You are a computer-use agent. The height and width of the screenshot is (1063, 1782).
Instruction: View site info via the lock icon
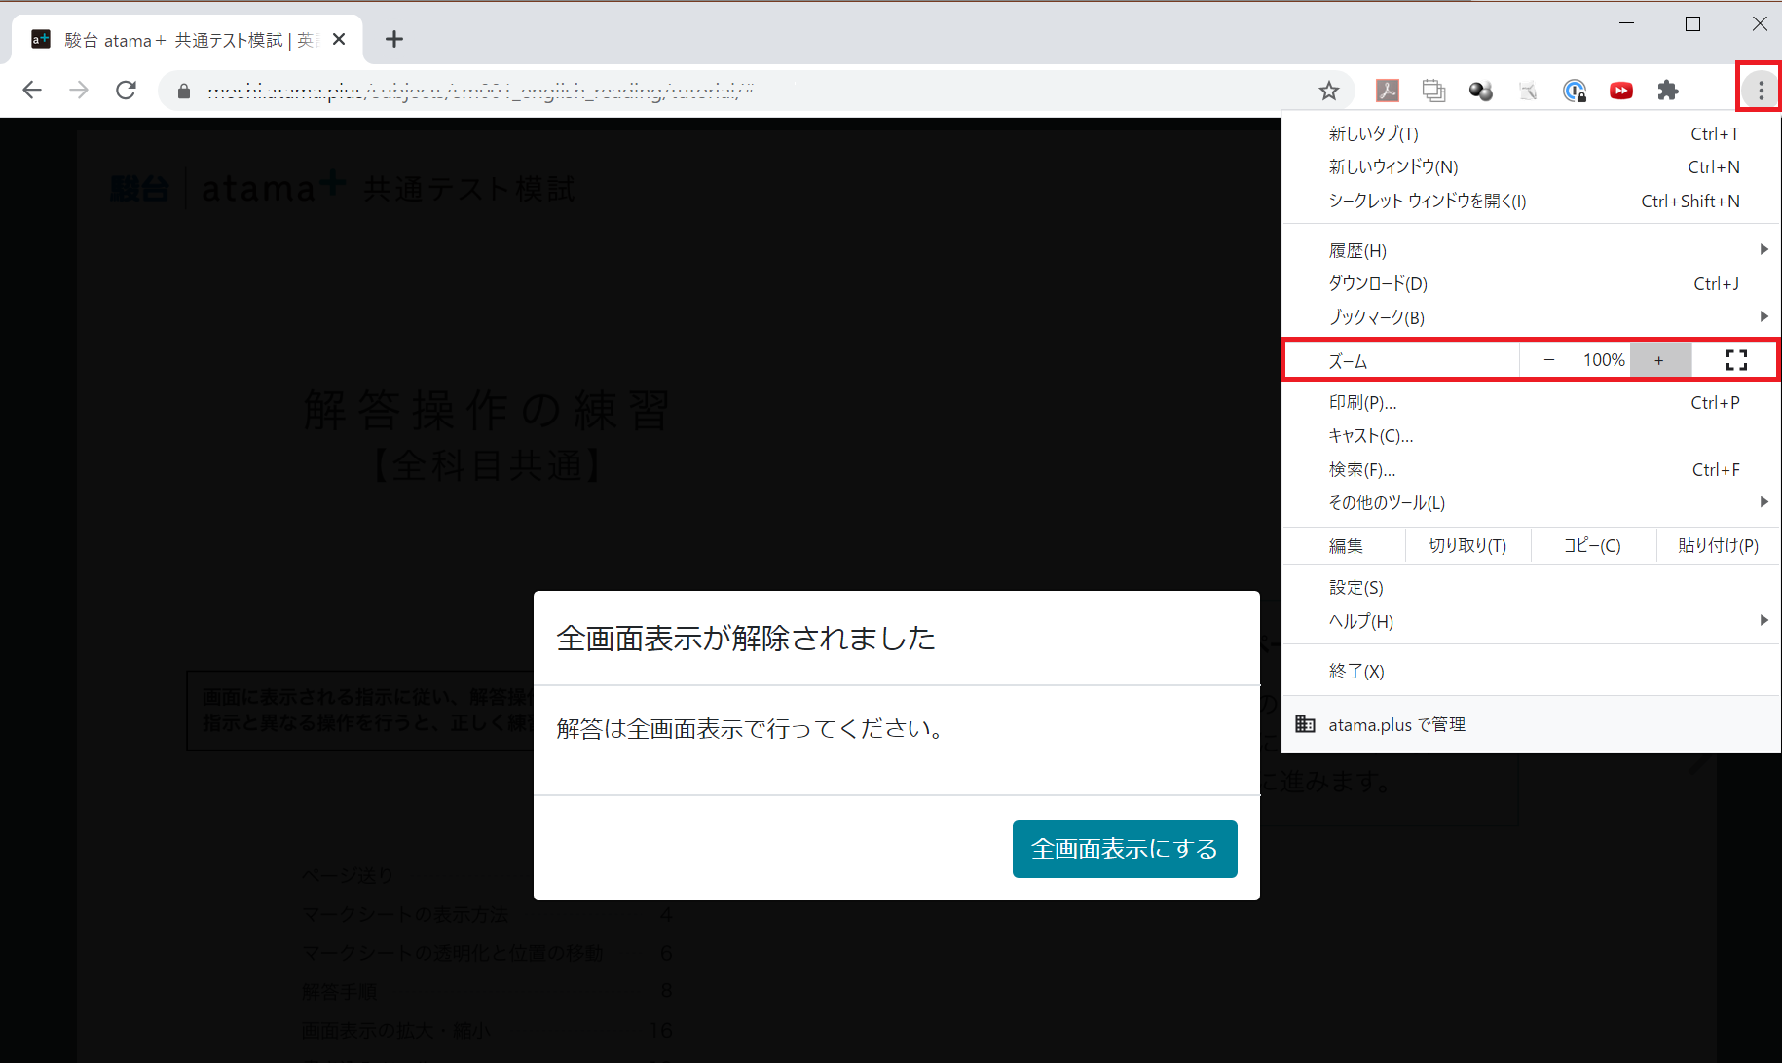point(184,91)
